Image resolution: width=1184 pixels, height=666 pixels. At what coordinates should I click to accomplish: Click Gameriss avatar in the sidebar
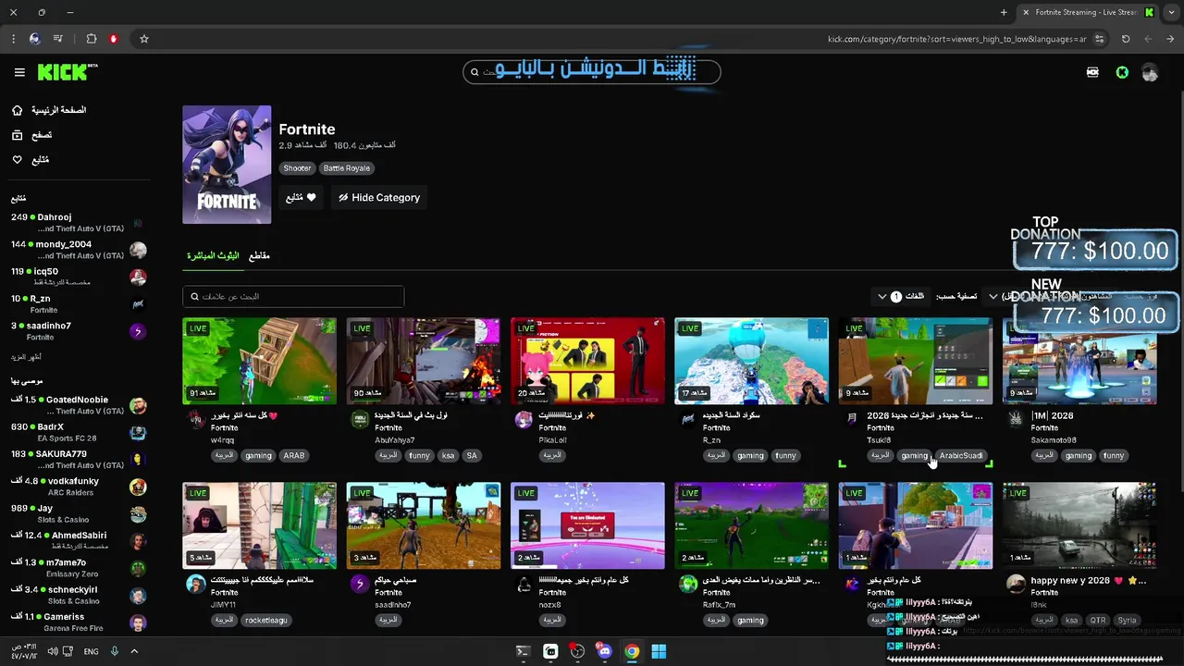138,622
